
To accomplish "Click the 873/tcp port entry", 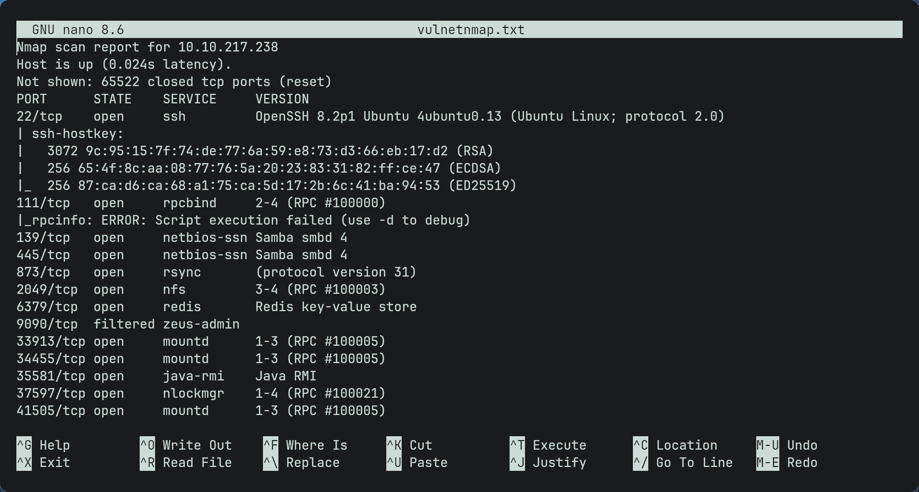I will [43, 272].
